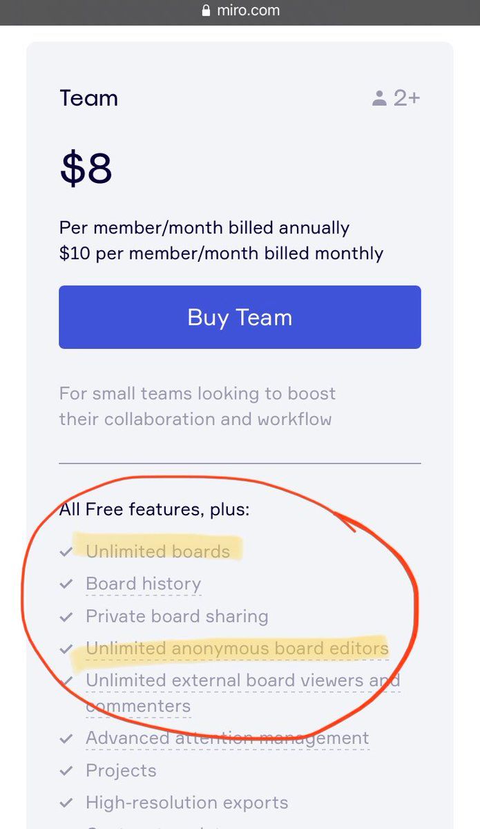The width and height of the screenshot is (480, 829).
Task: Click the Team plan heading
Action: (88, 98)
